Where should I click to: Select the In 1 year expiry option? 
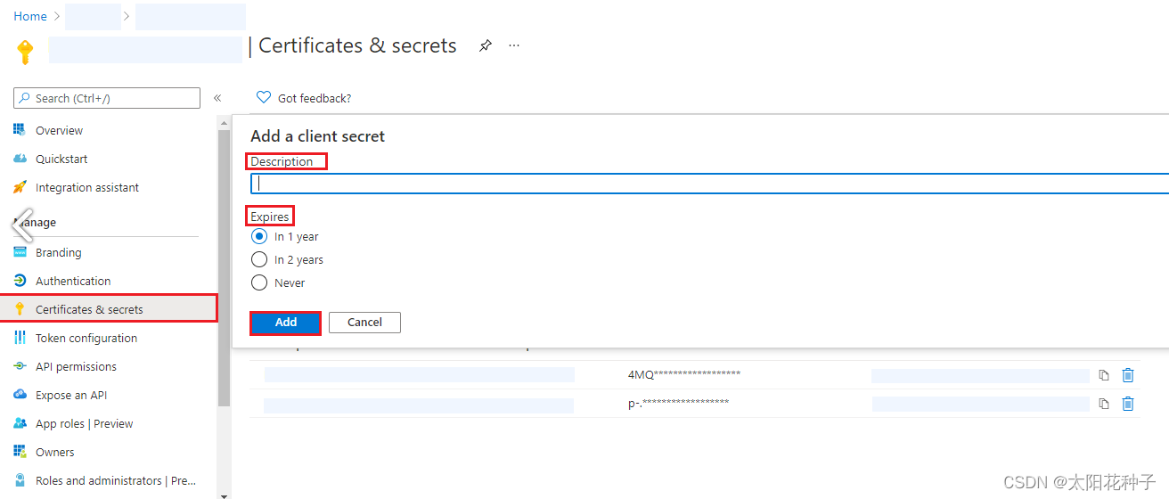pyautogui.click(x=259, y=236)
